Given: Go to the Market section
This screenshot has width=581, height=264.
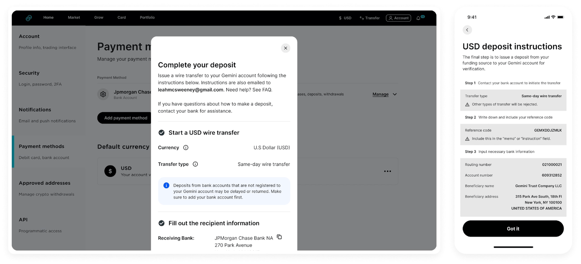Looking at the screenshot, I should pos(74,18).
